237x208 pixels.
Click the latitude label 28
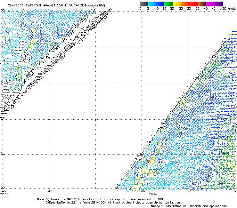point(3,47)
